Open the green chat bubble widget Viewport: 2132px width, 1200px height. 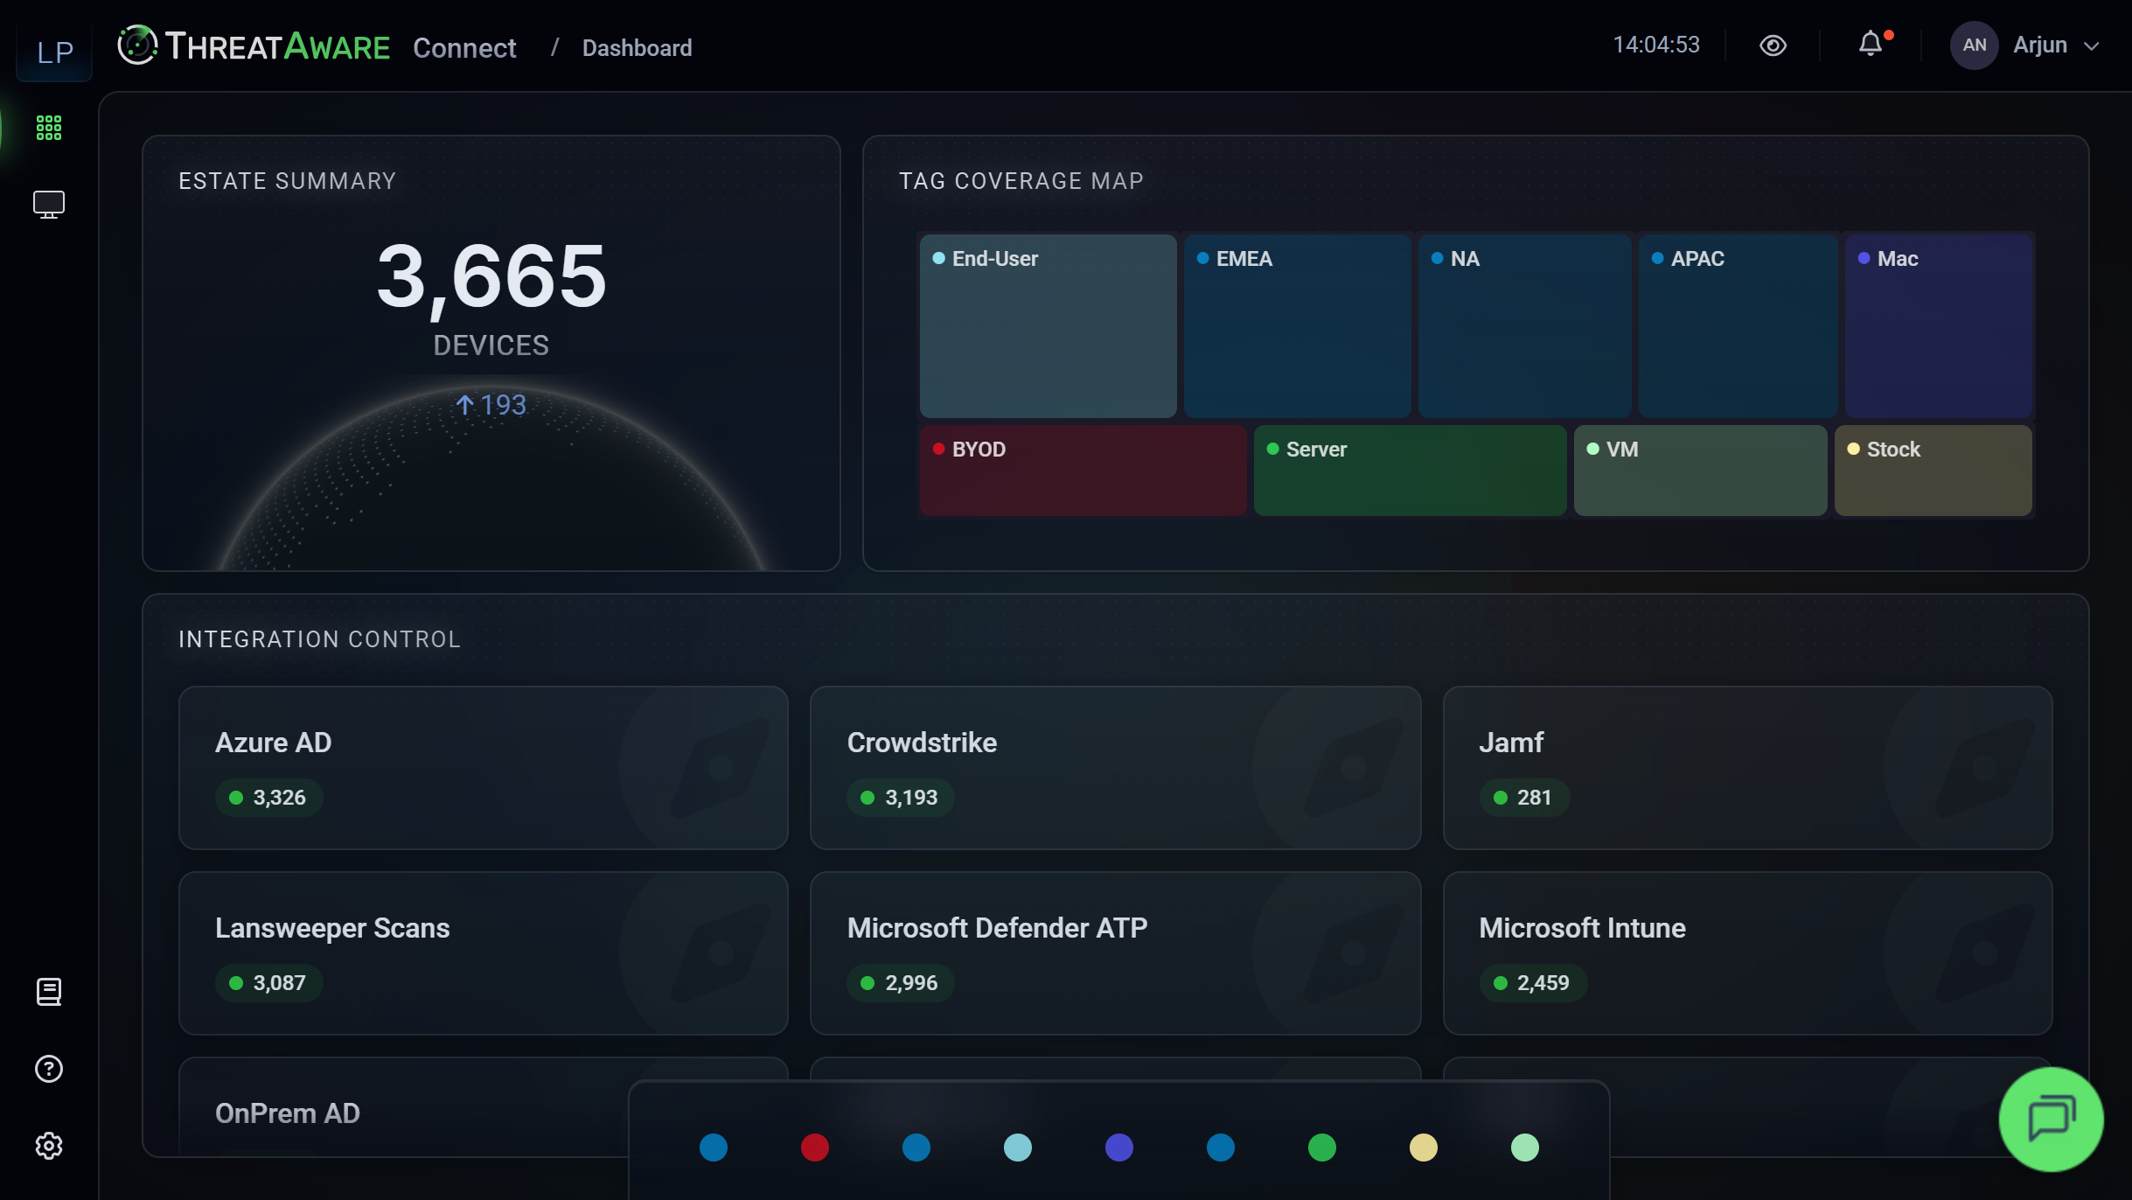coord(2051,1119)
